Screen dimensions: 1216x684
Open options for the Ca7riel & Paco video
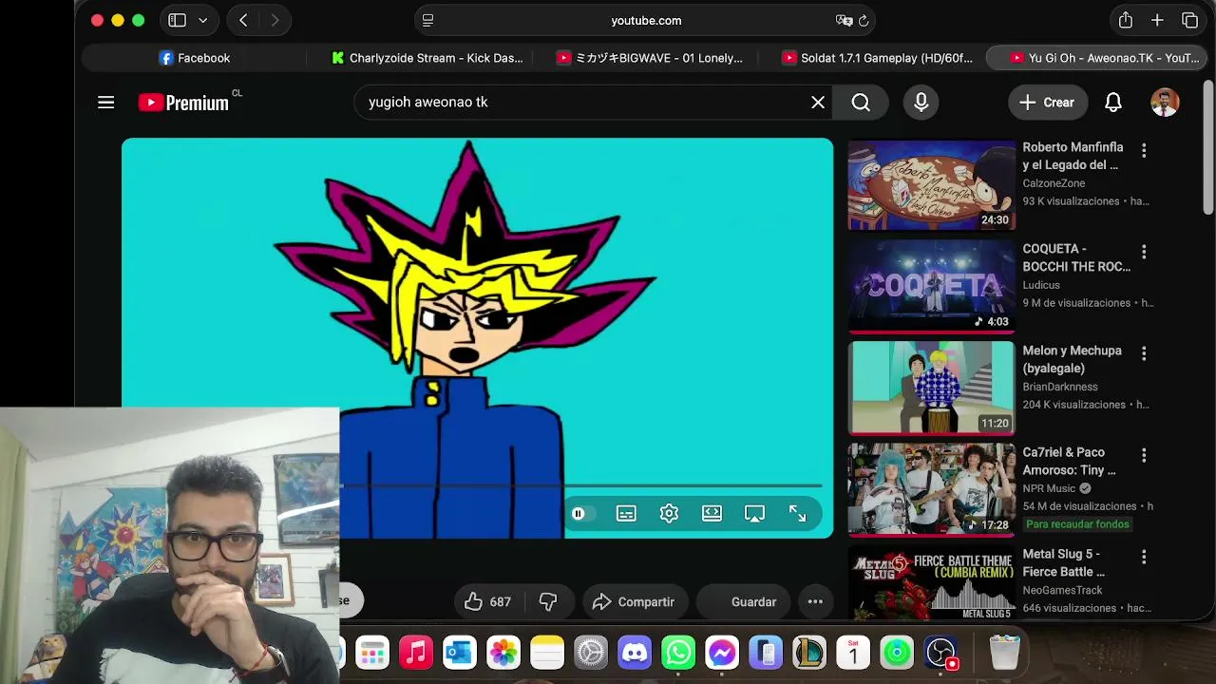point(1144,455)
